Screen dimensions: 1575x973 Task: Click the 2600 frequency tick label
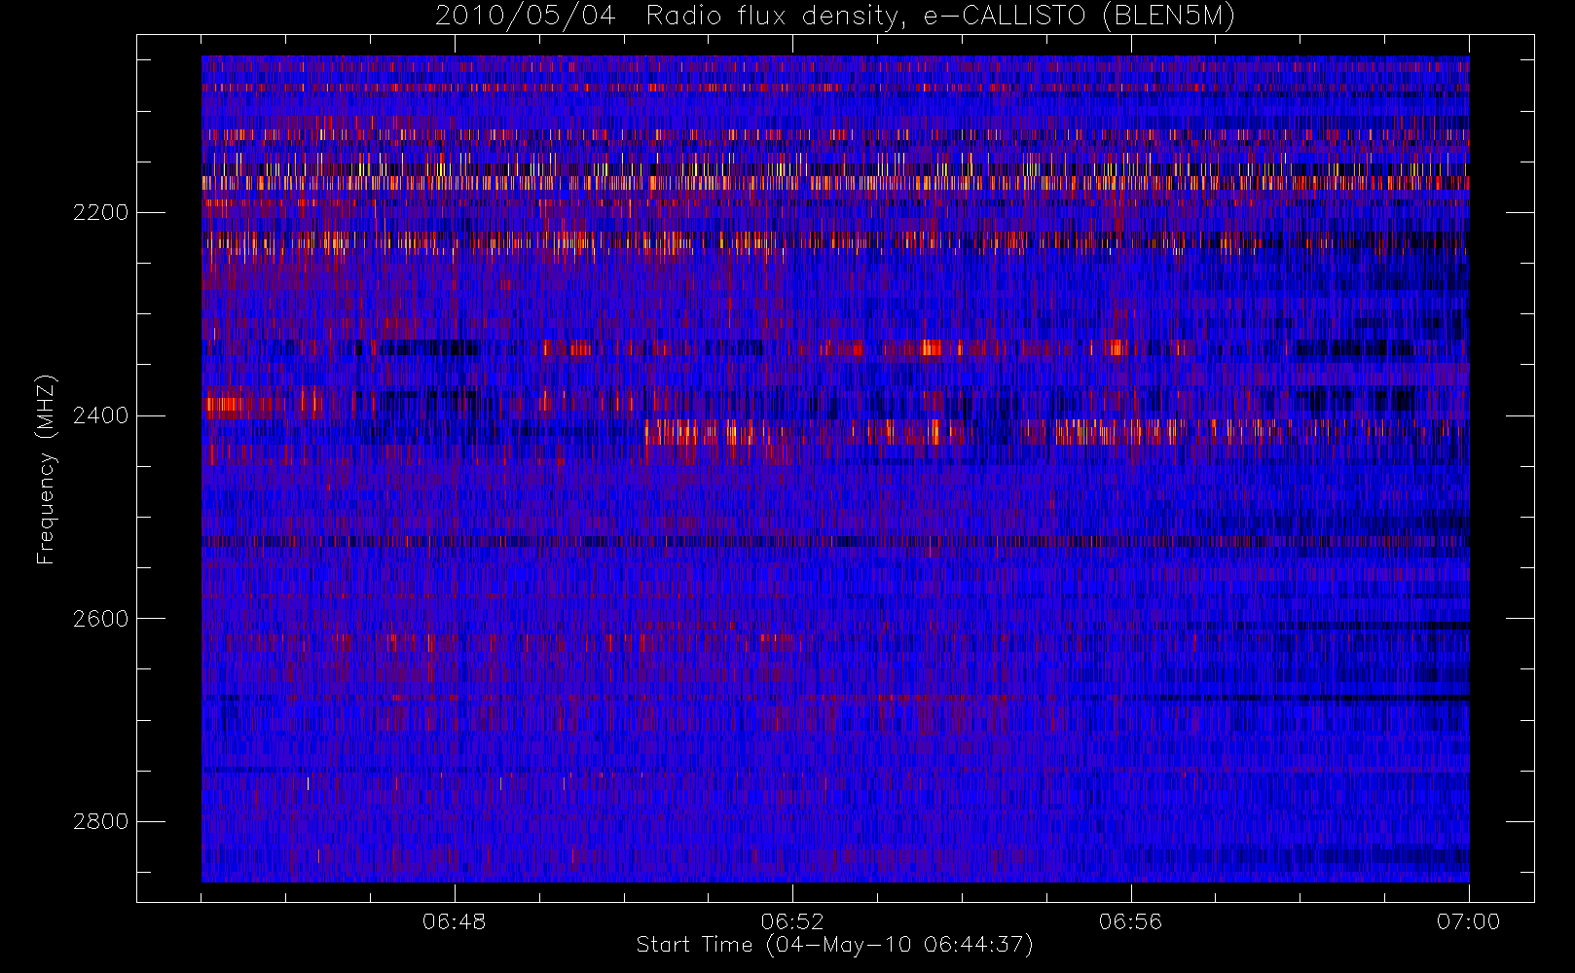coord(100,619)
